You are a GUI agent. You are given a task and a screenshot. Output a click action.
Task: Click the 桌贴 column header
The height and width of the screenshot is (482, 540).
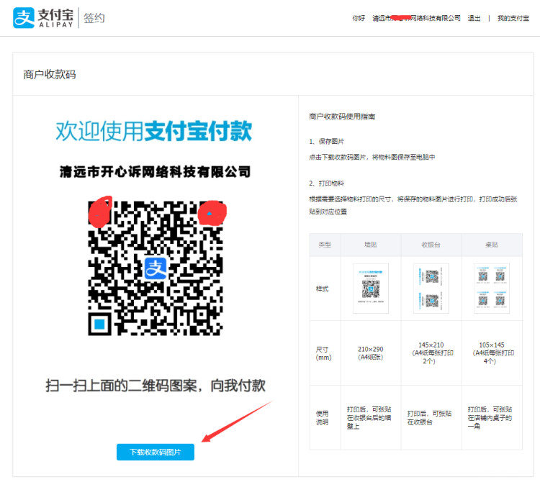click(491, 245)
